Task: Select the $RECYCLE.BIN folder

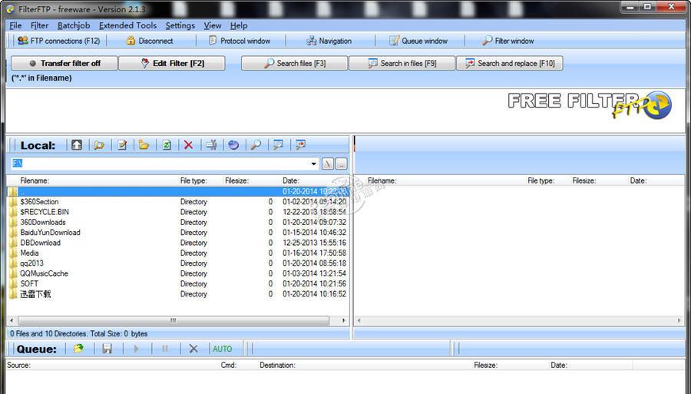Action: pyautogui.click(x=45, y=211)
